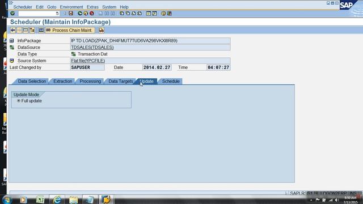Switch to the Data Targets tab
The image size is (363, 204).
(121, 82)
